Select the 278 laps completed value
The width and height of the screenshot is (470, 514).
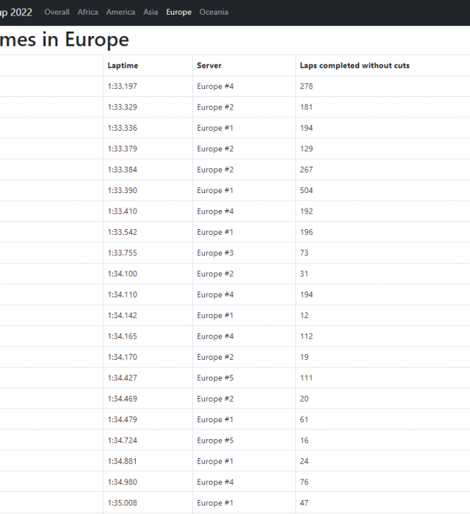click(x=306, y=87)
